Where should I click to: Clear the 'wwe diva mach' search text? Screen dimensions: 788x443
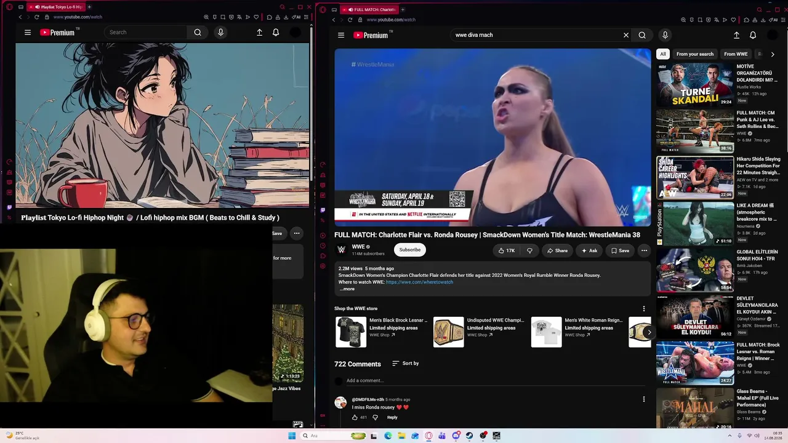[626, 35]
